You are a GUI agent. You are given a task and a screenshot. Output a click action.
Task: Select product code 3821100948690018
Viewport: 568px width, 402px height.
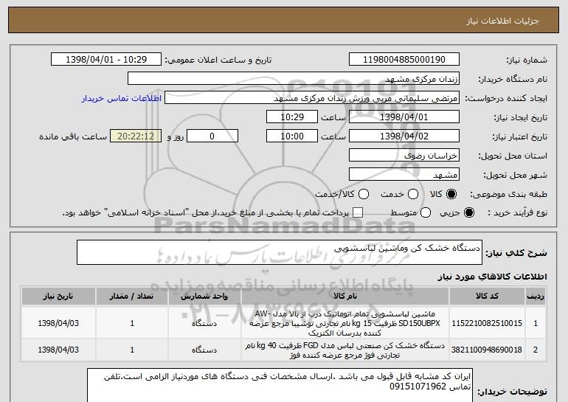click(x=487, y=350)
